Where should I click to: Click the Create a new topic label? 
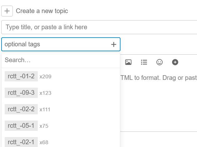(x=42, y=11)
